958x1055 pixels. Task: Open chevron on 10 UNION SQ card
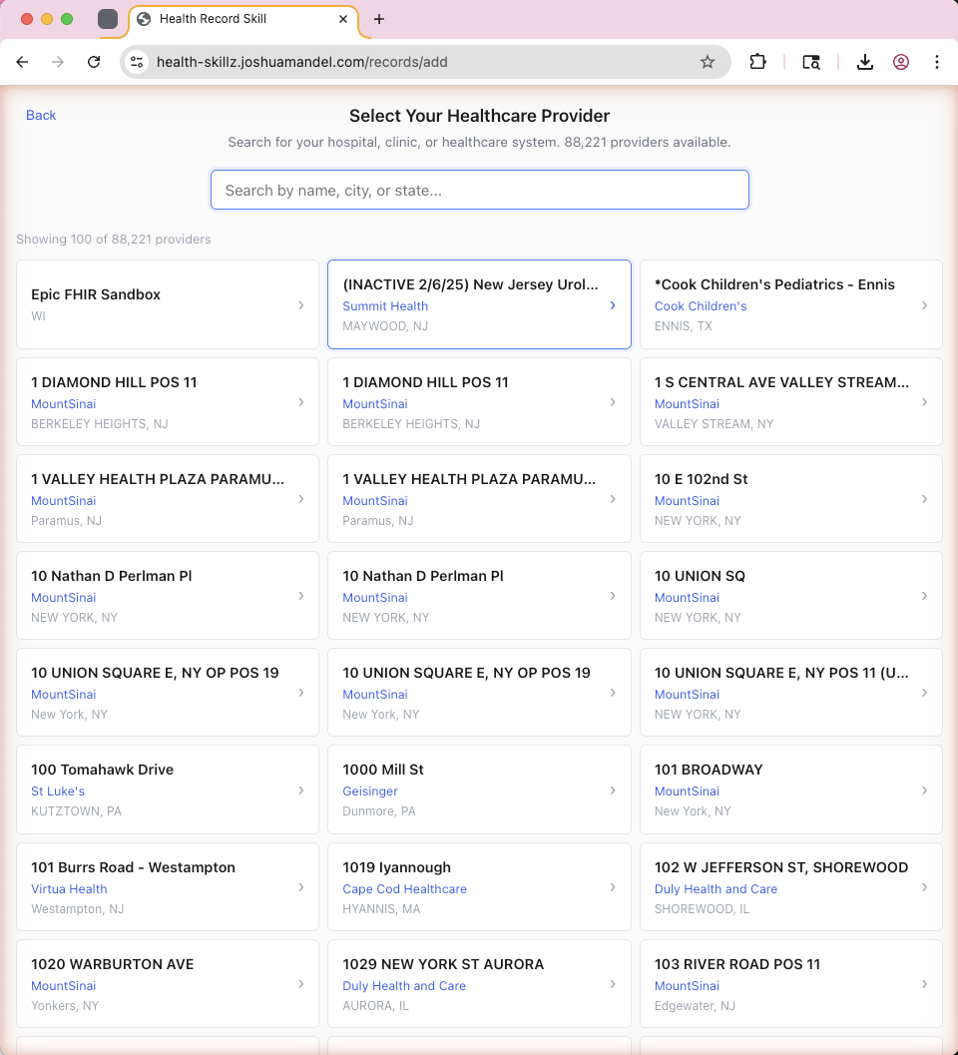pos(924,596)
